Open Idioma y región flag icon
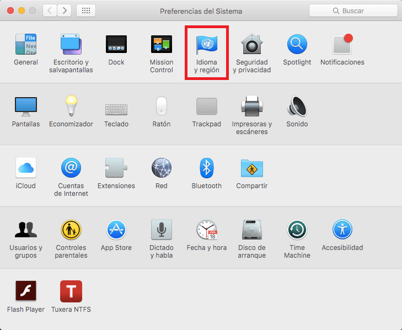Image resolution: width=402 pixels, height=330 pixels. [x=207, y=45]
